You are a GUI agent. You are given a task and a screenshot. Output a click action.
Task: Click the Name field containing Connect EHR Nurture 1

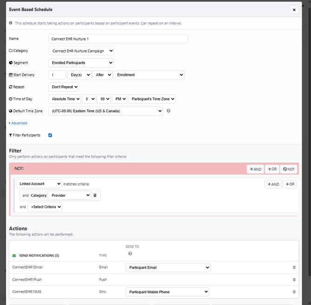point(118,39)
